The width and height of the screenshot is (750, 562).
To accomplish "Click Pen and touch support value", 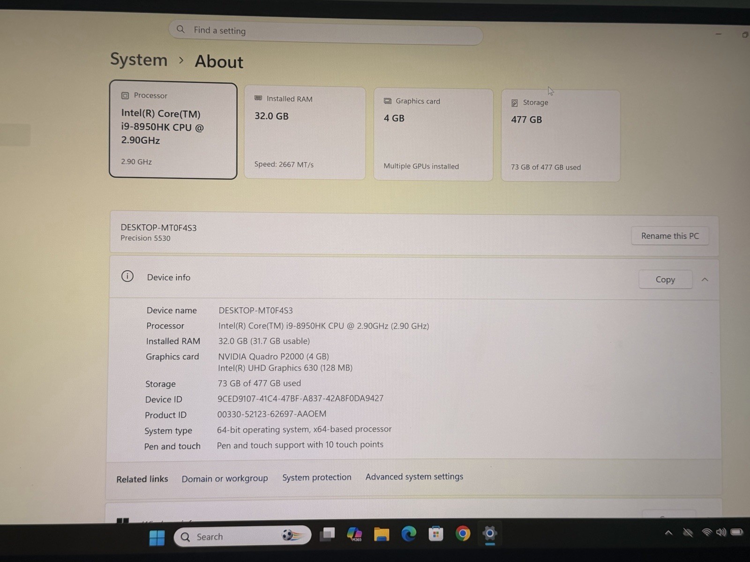I will tap(300, 445).
